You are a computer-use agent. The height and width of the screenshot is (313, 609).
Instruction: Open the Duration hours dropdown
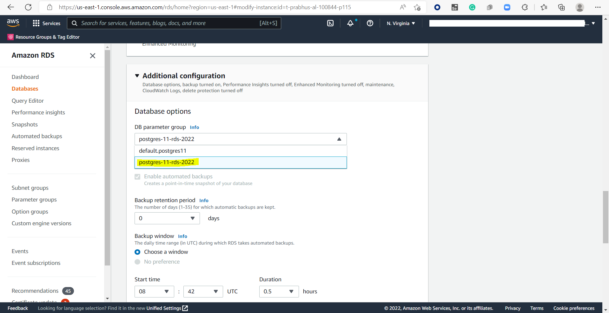279,291
